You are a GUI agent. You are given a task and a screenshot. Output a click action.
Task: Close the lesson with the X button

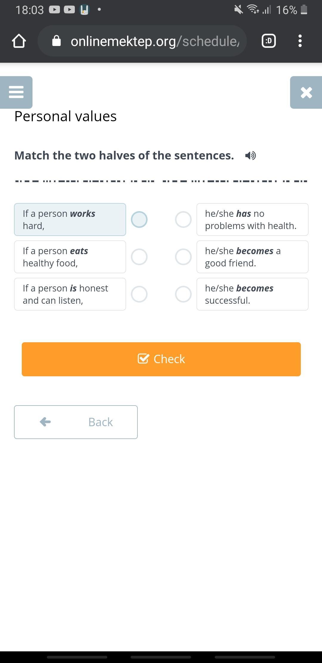pyautogui.click(x=306, y=92)
